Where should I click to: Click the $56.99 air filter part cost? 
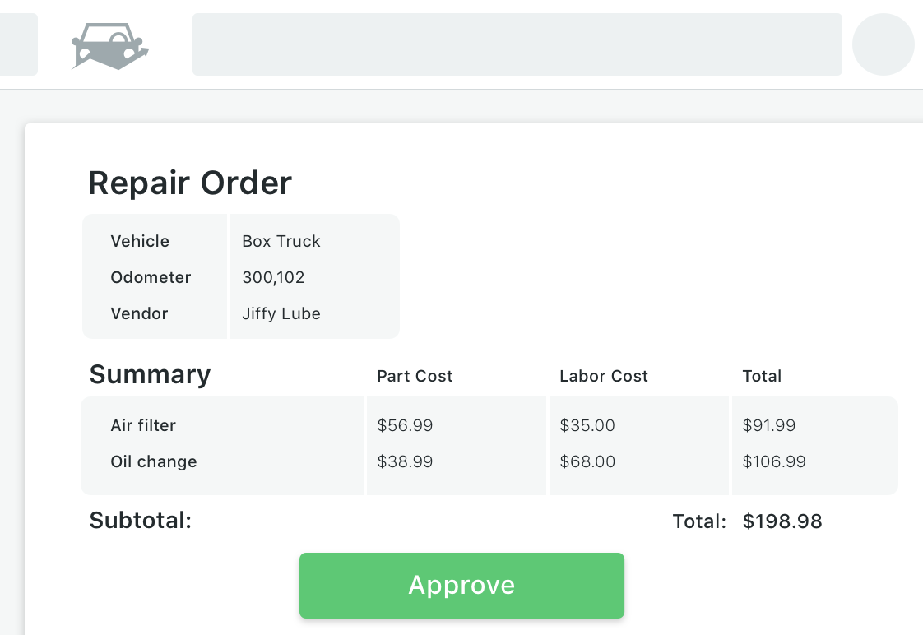point(405,425)
